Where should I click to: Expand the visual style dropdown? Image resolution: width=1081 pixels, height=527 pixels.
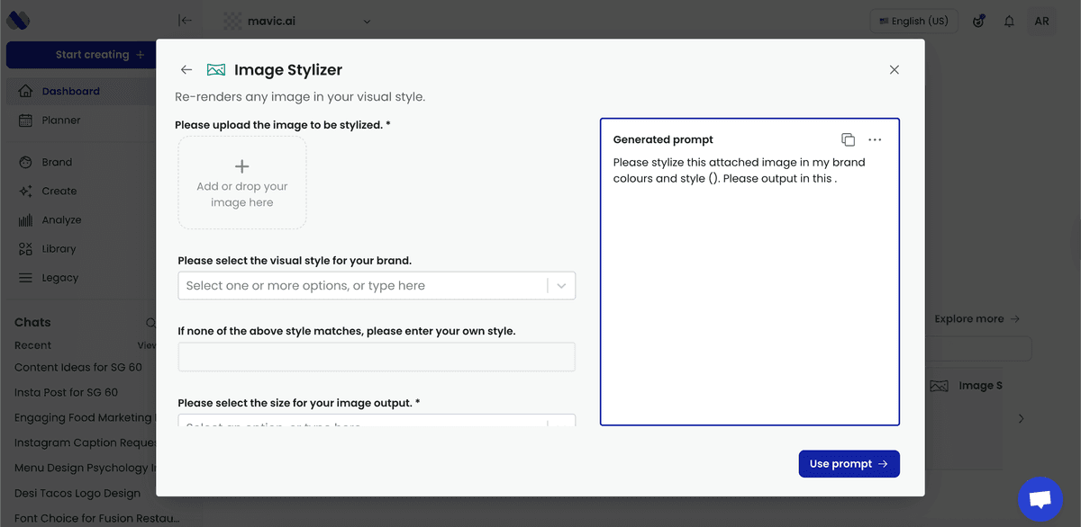point(561,286)
